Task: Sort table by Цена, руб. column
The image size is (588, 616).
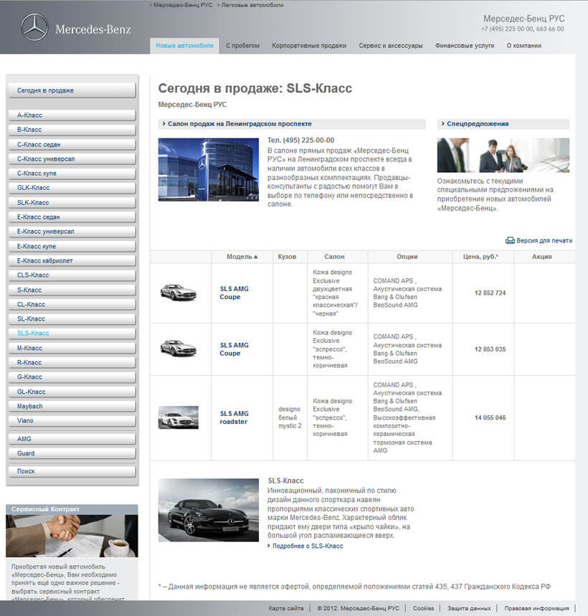Action: click(480, 257)
